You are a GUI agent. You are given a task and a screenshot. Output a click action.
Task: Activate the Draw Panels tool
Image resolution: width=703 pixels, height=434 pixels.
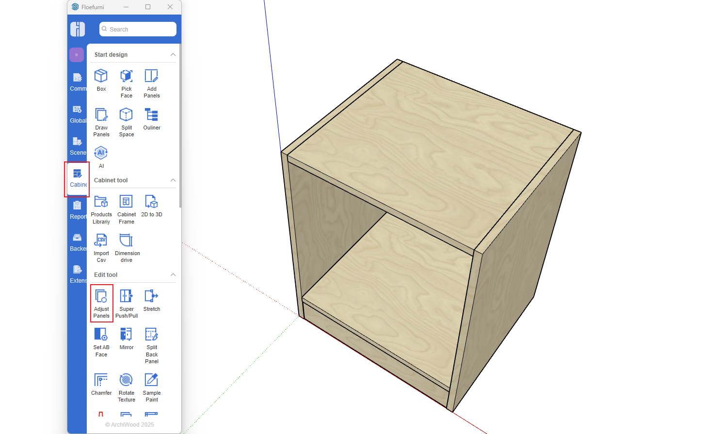(x=101, y=121)
